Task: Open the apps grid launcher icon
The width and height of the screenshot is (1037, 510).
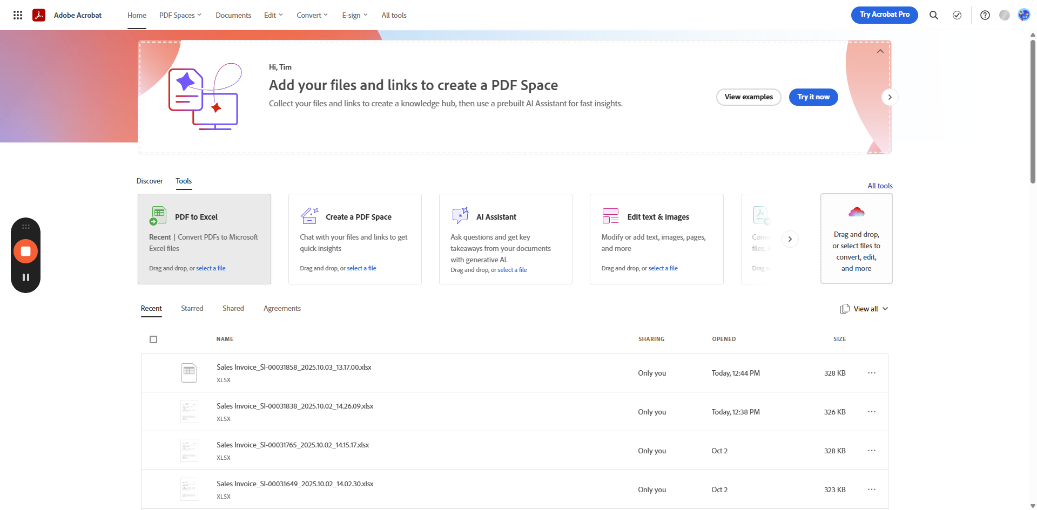Action: (18, 15)
